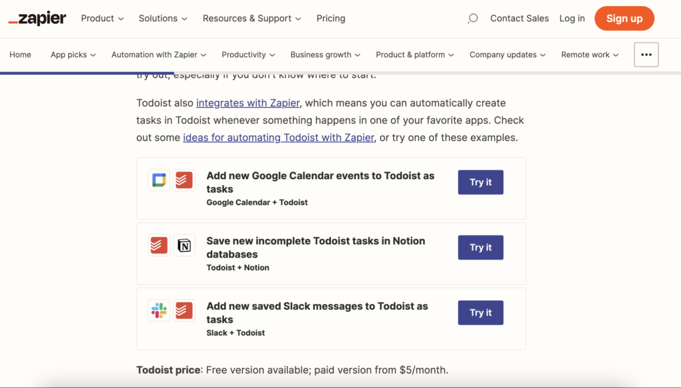This screenshot has height=388, width=681.
Task: Go to the Pricing page
Action: coord(331,18)
